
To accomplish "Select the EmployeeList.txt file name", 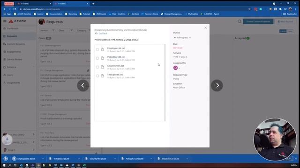I will pos(116,48).
